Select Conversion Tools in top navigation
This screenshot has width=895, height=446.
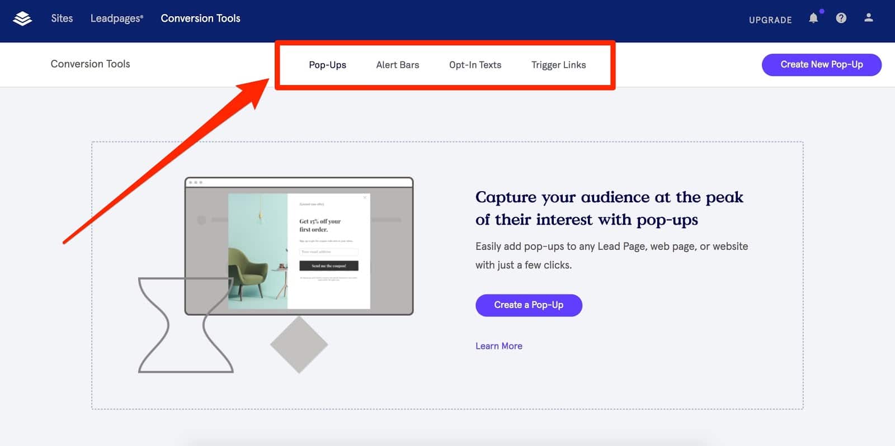click(200, 18)
